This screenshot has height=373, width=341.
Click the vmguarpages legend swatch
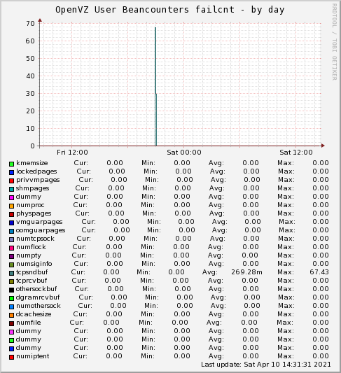click(11, 223)
